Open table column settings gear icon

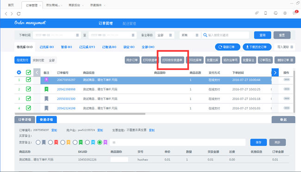(x=19, y=72)
